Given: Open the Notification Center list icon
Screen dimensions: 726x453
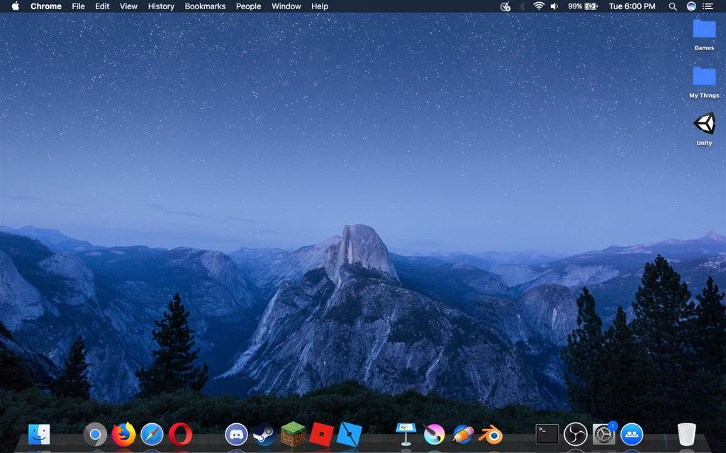Looking at the screenshot, I should pyautogui.click(x=708, y=6).
